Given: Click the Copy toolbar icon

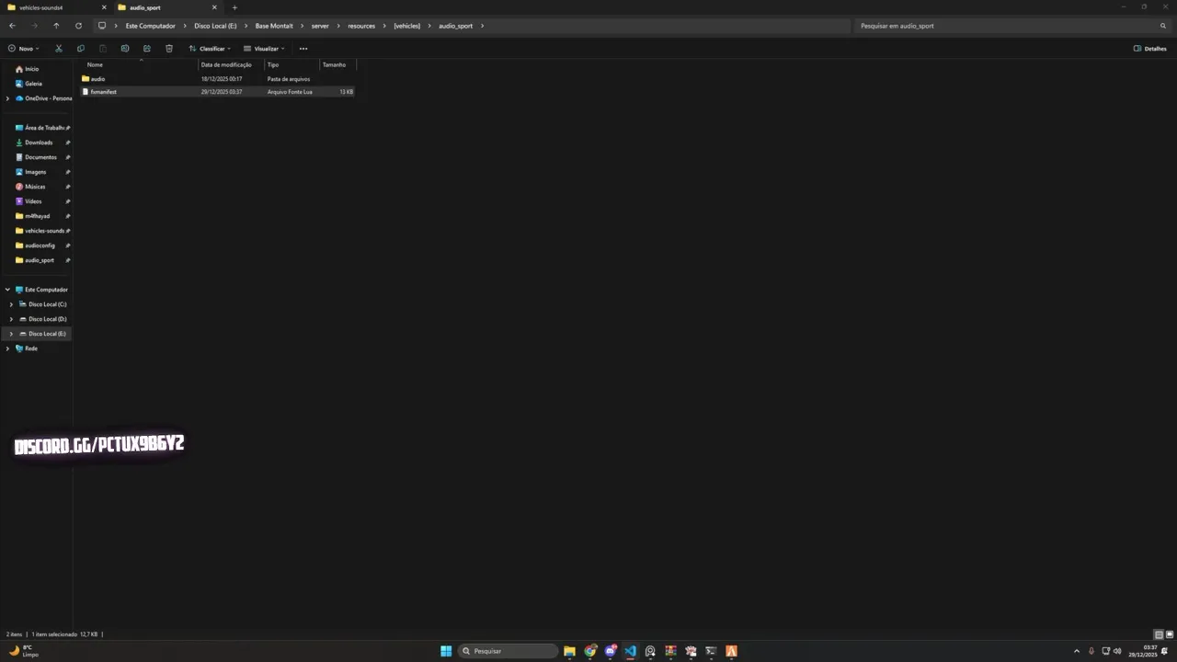Looking at the screenshot, I should point(80,49).
